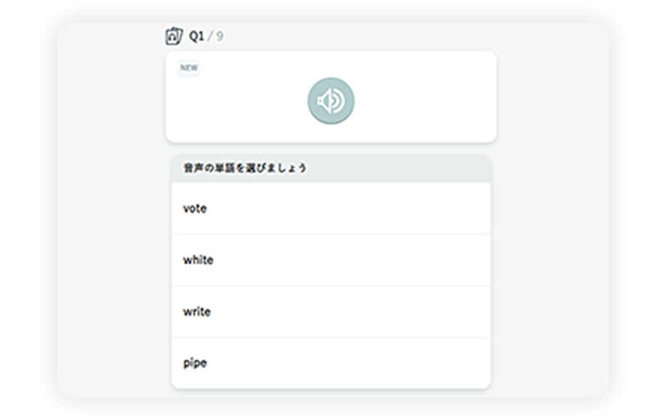This screenshot has height=420, width=666.
Task: Click the Q1 question number label
Action: tap(196, 36)
